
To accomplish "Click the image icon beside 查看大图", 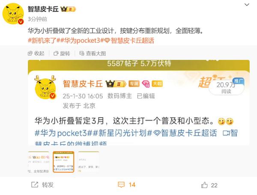I will [x=82, y=53].
